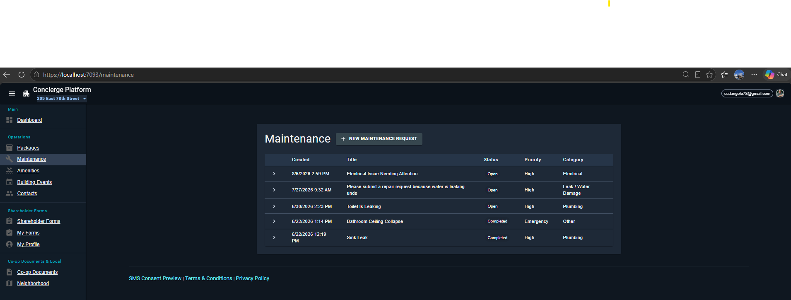791x300 pixels.
Task: Open Building Events in the sidebar
Action: tap(34, 182)
